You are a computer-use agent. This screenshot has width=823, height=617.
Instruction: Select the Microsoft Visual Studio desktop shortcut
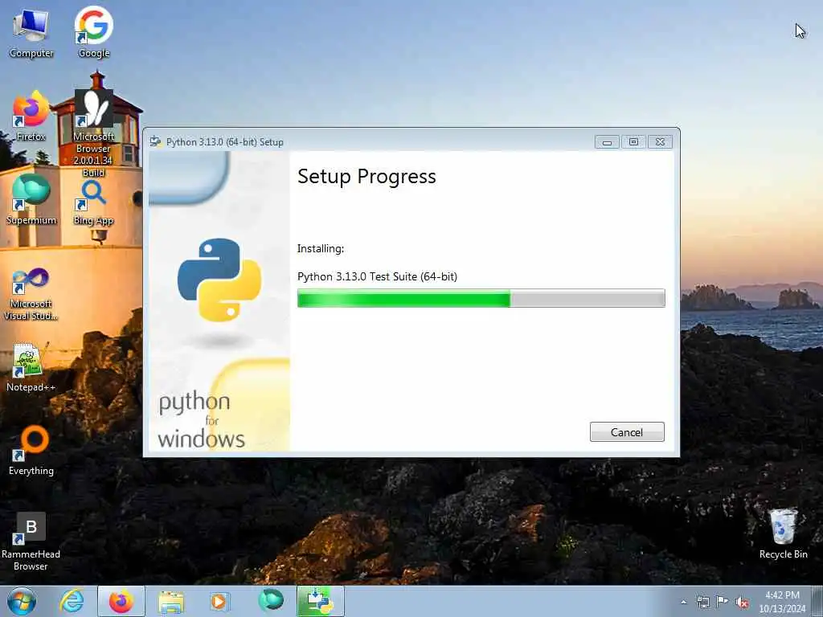(31, 294)
